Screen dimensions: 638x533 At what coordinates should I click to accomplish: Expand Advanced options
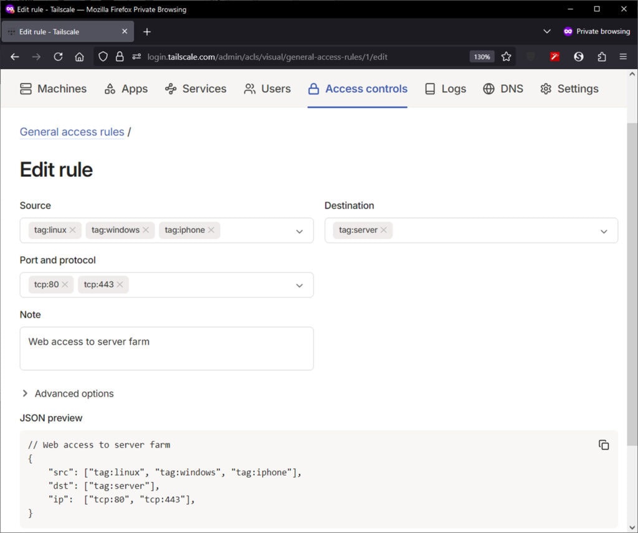67,393
